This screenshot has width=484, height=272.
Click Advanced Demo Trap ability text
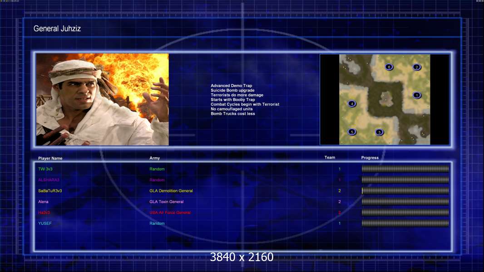[x=232, y=86]
